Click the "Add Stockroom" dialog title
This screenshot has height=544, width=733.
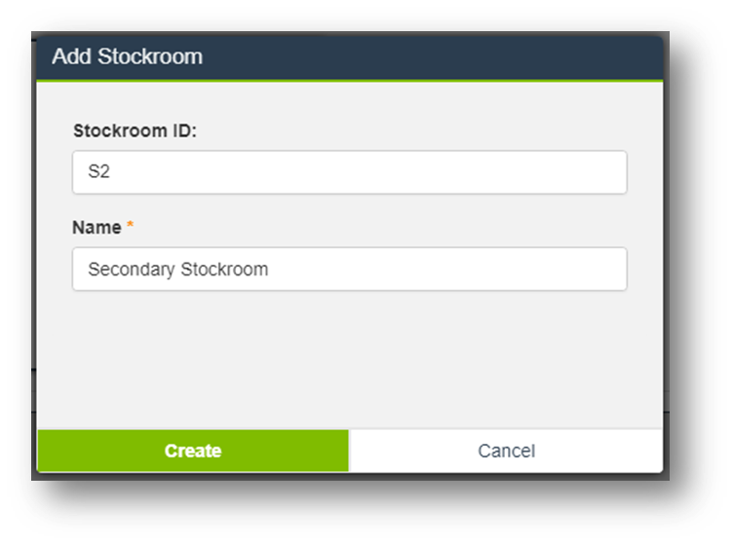[x=128, y=56]
